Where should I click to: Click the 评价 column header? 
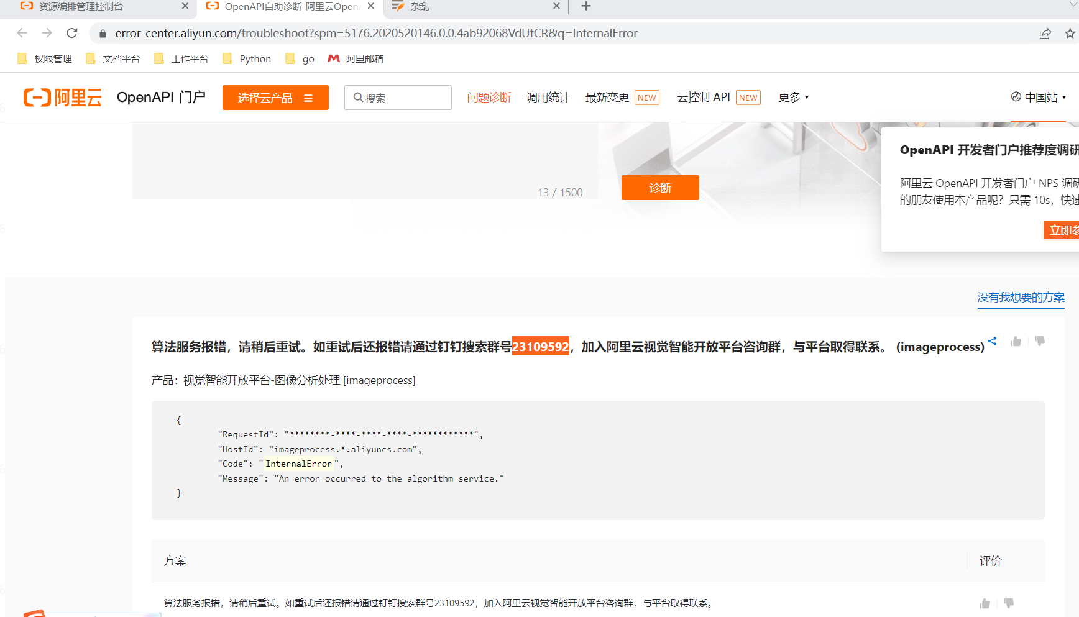pyautogui.click(x=991, y=561)
